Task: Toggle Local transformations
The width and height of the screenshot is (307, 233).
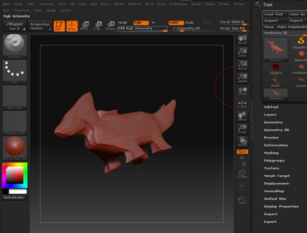Action: [x=243, y=91]
